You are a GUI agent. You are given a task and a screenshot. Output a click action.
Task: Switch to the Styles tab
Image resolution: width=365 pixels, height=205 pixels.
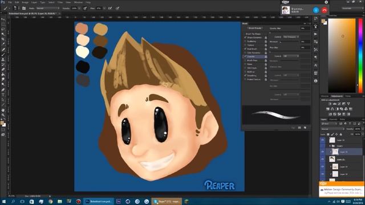point(348,96)
